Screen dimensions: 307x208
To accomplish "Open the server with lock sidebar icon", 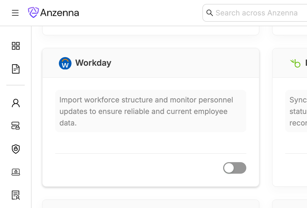I will [x=16, y=126].
